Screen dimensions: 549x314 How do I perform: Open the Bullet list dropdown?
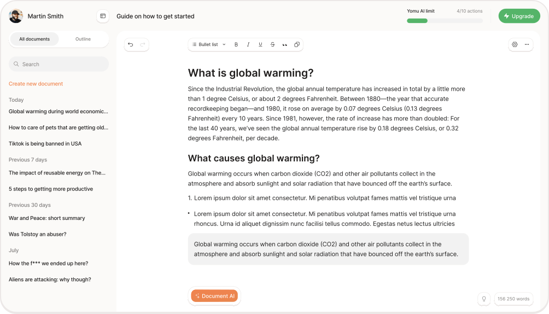(209, 44)
